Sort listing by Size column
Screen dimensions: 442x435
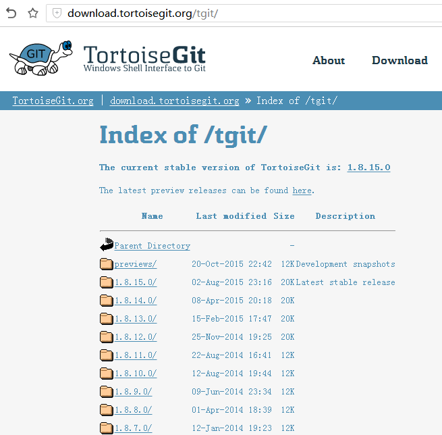tap(284, 216)
